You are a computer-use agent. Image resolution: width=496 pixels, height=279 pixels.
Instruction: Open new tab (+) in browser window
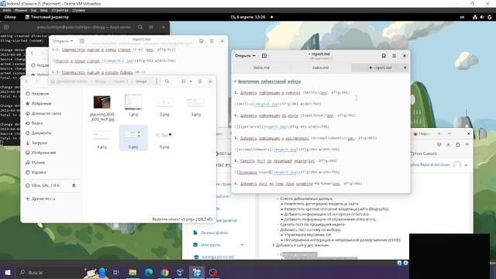click(x=439, y=133)
